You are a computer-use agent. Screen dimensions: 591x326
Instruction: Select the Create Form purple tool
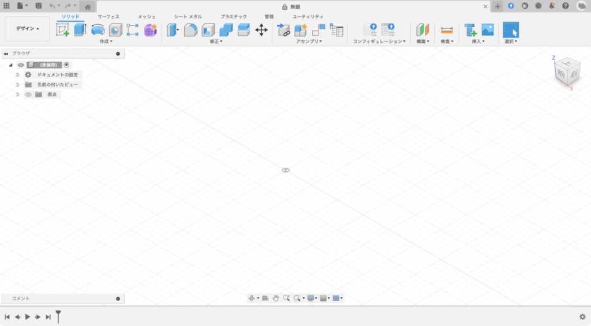click(151, 30)
